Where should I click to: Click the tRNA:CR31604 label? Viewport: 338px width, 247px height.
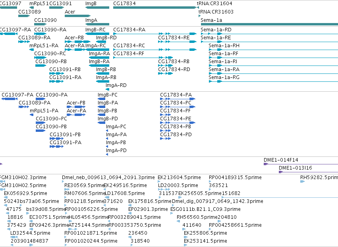(x=214, y=4)
